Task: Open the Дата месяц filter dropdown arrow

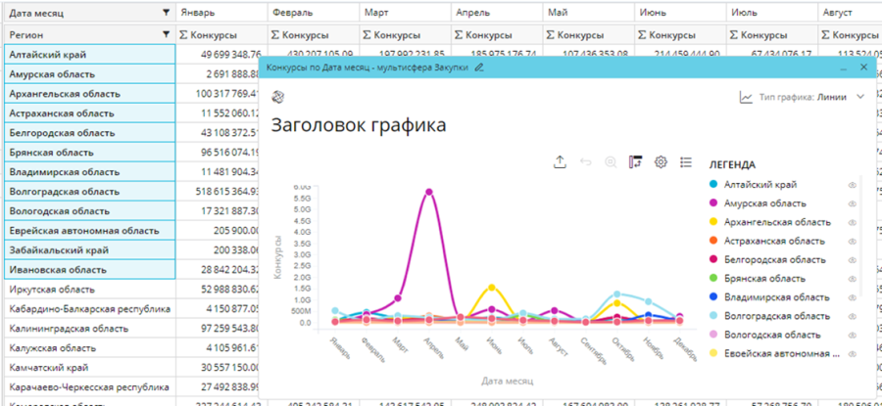Action: click(x=165, y=13)
